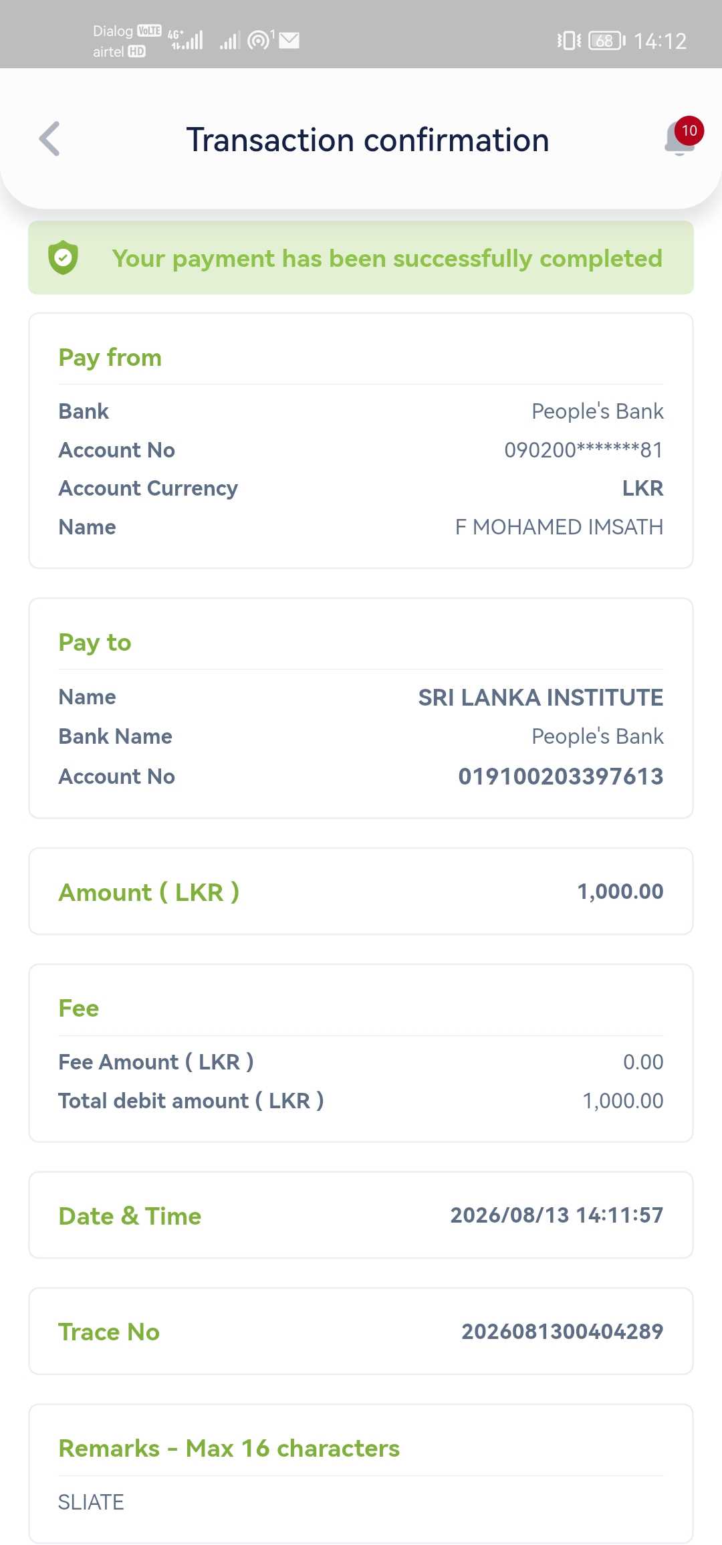
Task: Tap the 4G signal strength icon
Action: tap(186, 40)
